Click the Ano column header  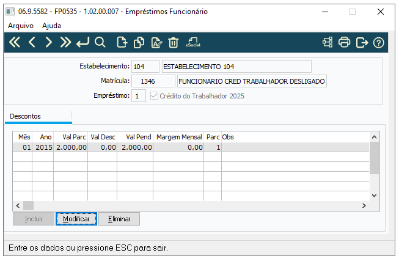pos(43,137)
